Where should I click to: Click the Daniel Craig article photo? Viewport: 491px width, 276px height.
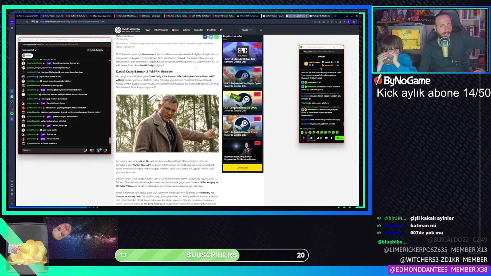(x=168, y=123)
